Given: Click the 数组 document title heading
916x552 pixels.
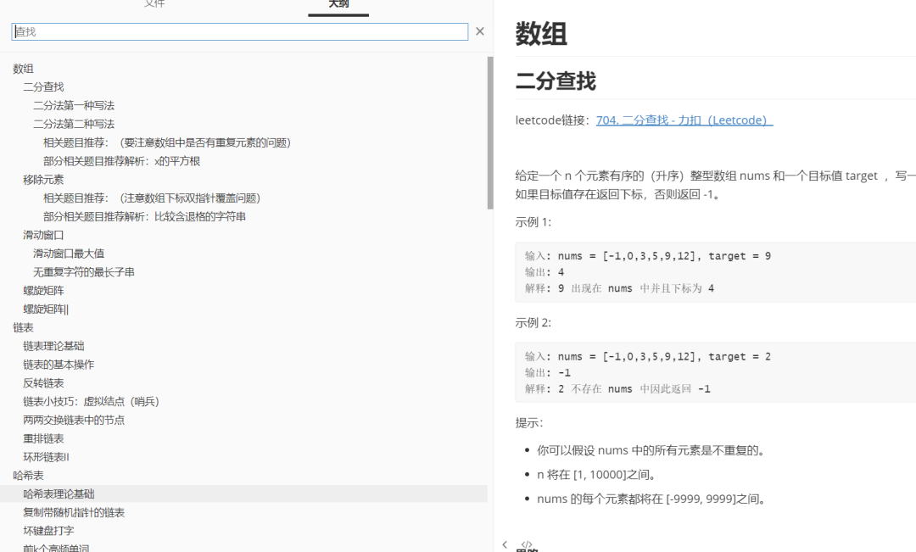Looking at the screenshot, I should (x=541, y=33).
